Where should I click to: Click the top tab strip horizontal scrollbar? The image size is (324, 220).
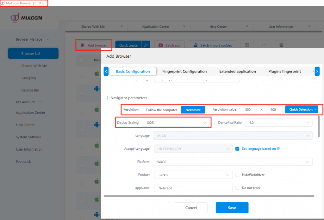click(x=194, y=32)
